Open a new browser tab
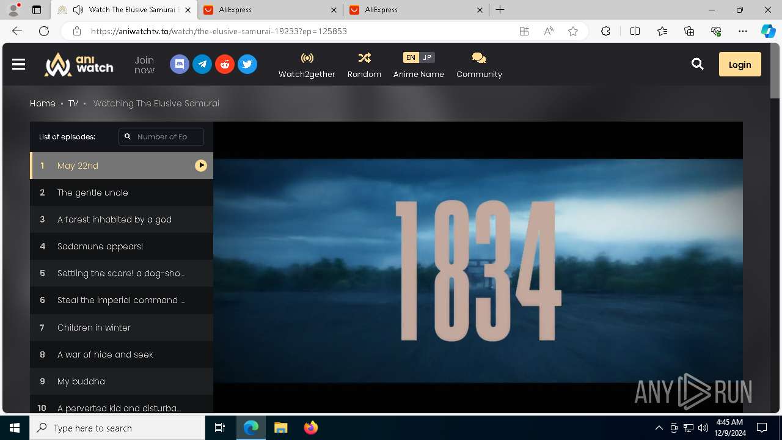The height and width of the screenshot is (440, 782). point(500,10)
